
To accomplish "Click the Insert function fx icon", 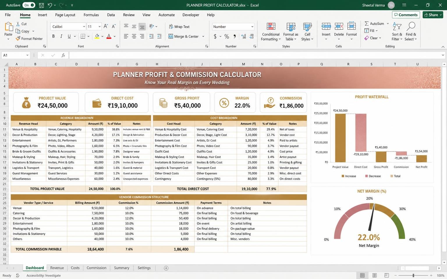I will [63, 55].
